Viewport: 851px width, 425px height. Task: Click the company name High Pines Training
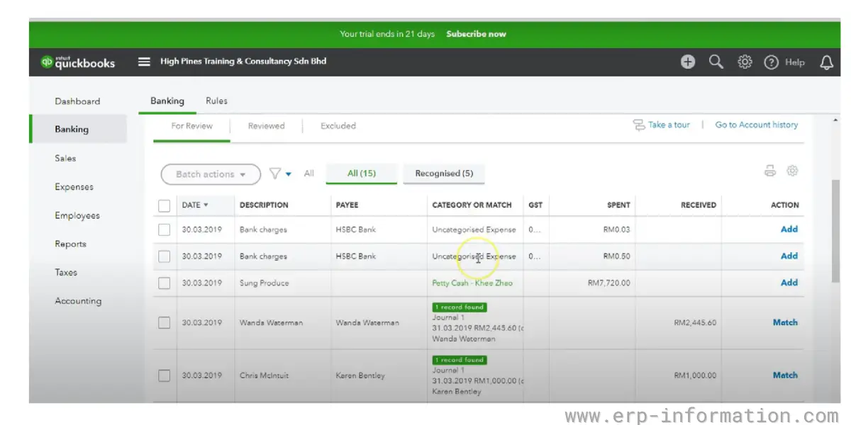[x=243, y=62]
